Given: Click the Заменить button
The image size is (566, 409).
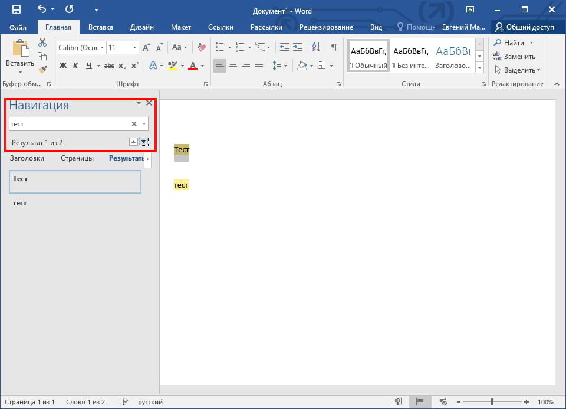Looking at the screenshot, I should [x=514, y=57].
